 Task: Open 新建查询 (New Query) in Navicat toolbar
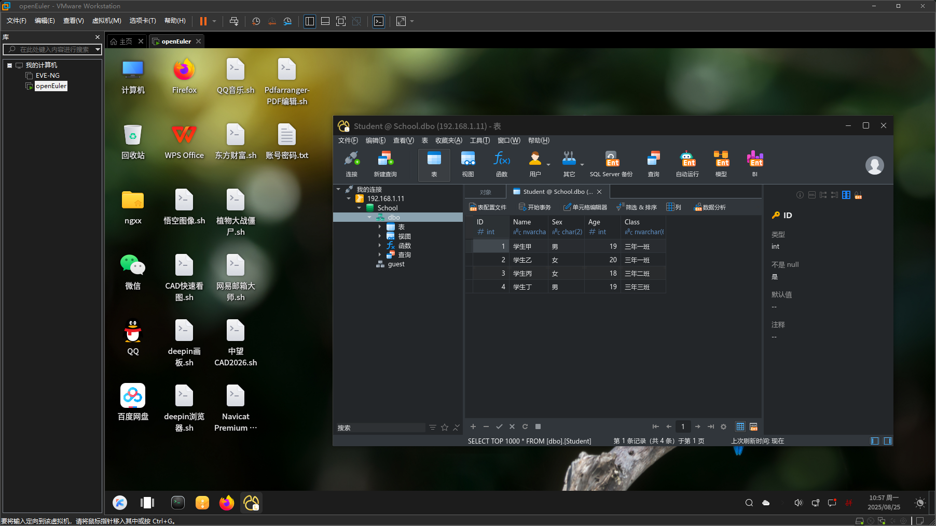coord(385,164)
